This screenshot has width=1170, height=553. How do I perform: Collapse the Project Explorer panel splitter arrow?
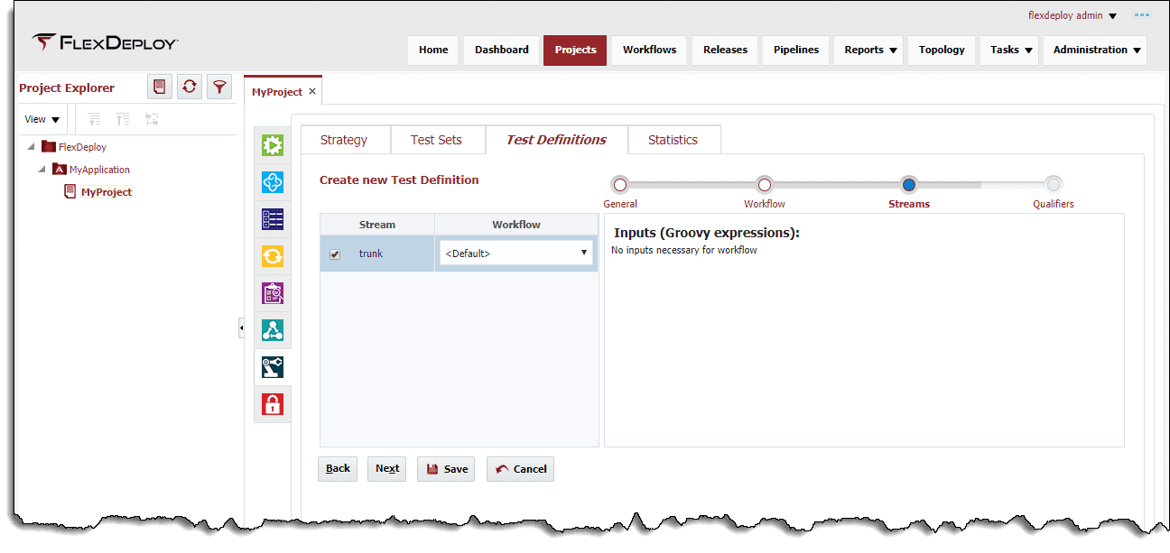[241, 327]
